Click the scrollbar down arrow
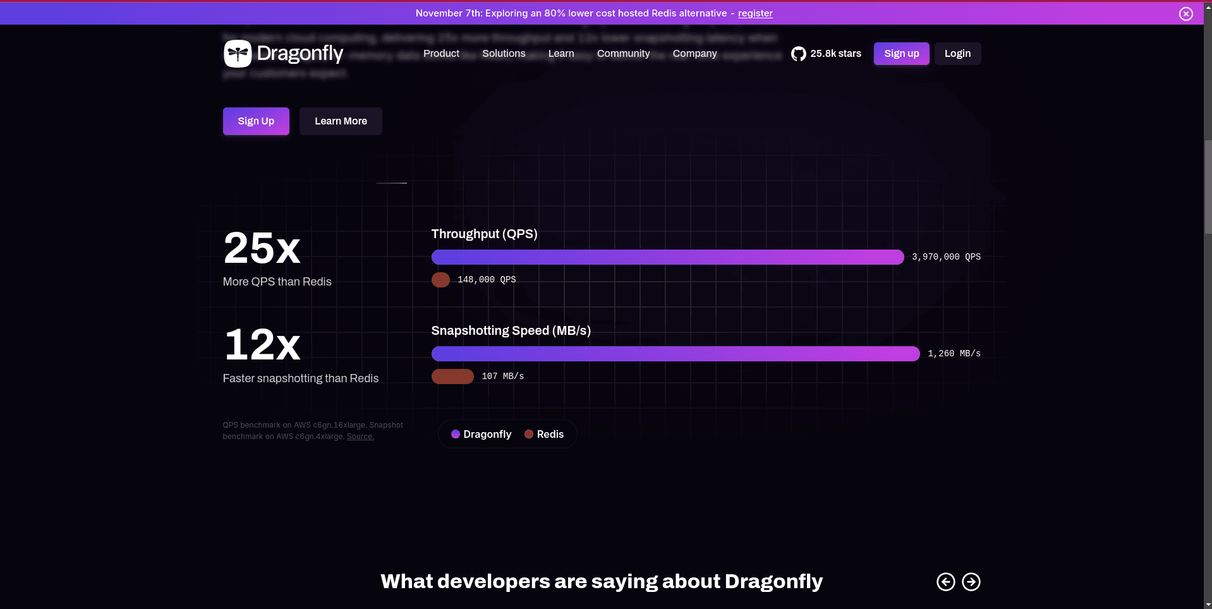 pos(1208,604)
